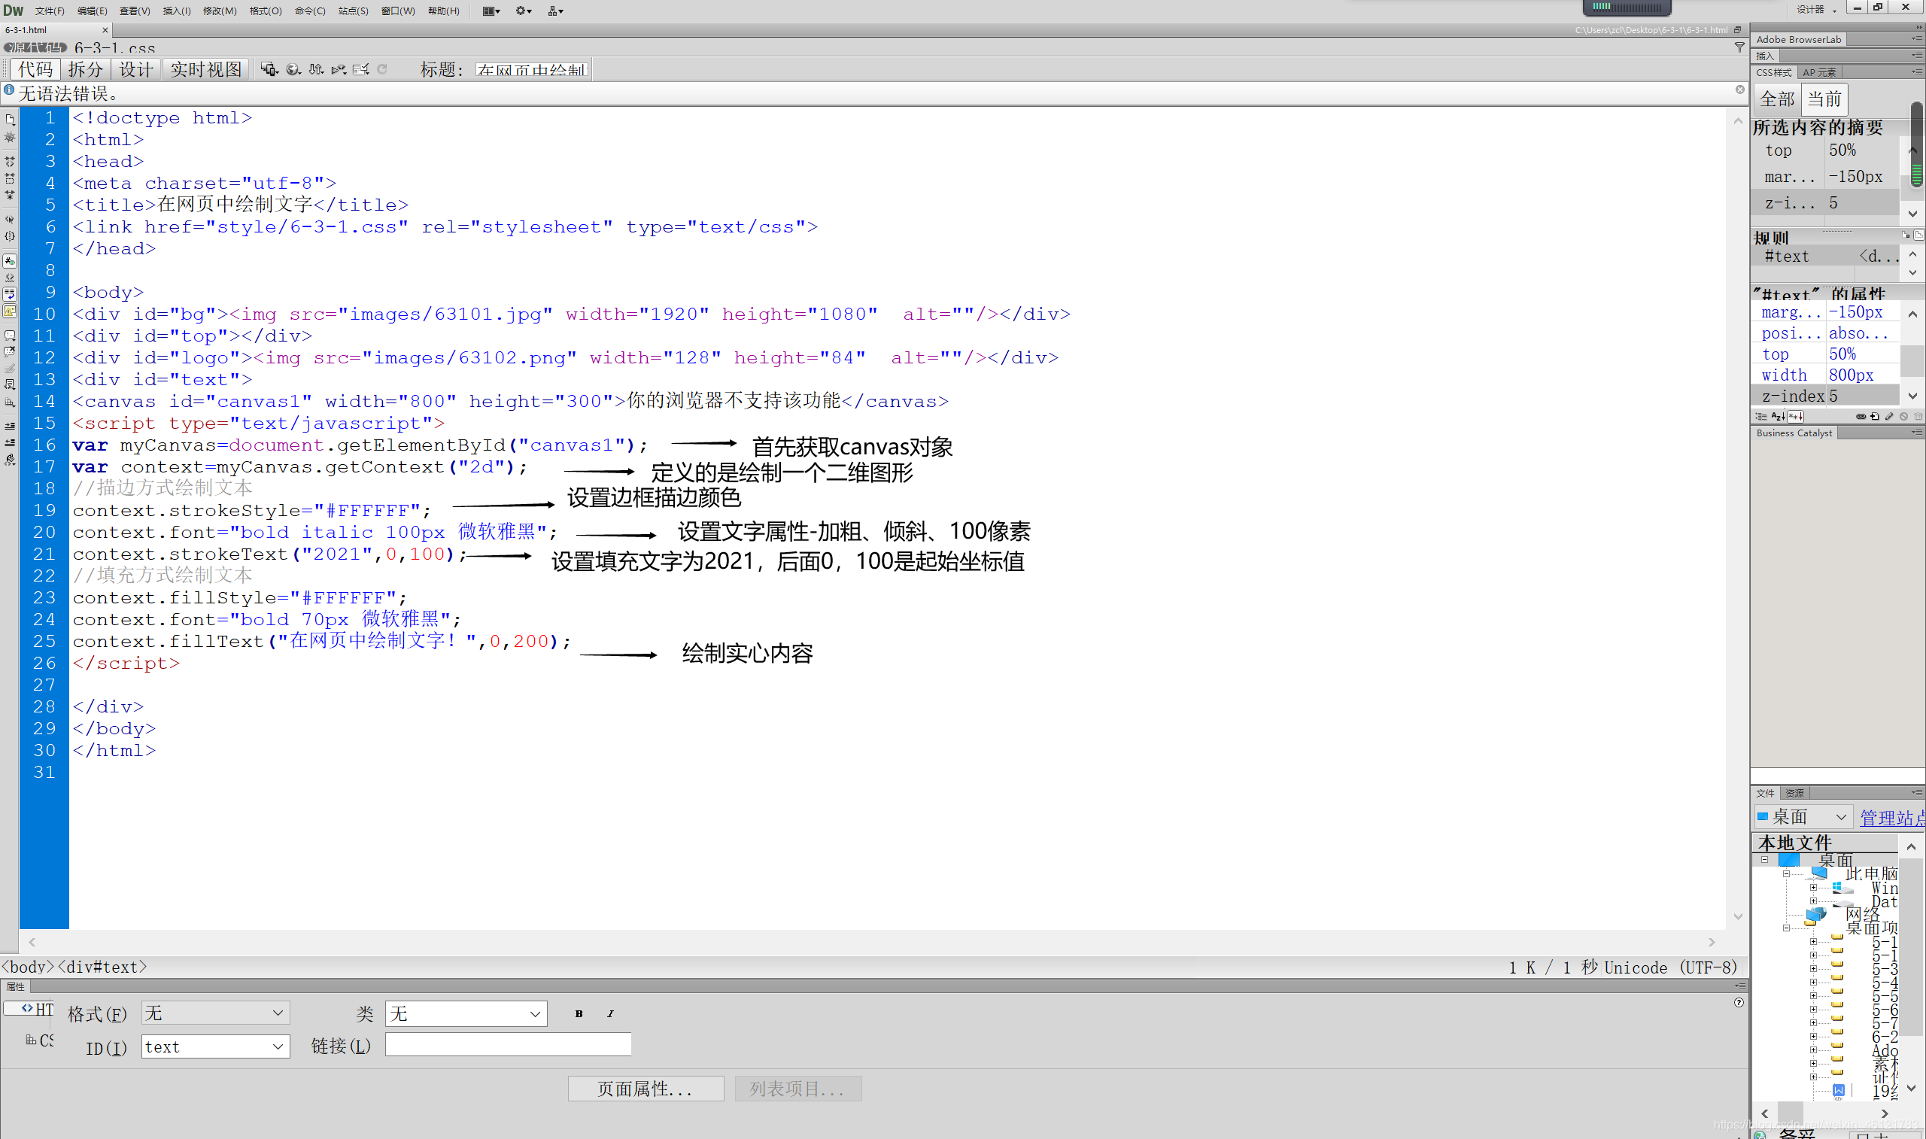Open extend Dreamweaver gear dropdown

pyautogui.click(x=524, y=11)
